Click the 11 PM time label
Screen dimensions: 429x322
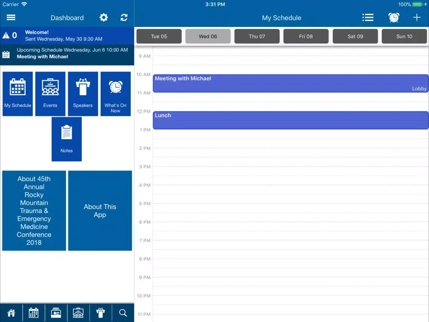click(144, 314)
